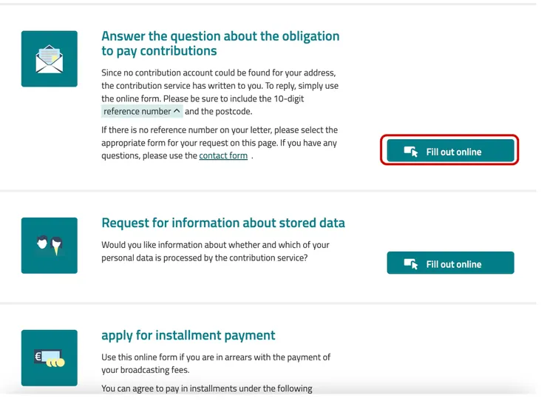Click the text 'Would you like information about'

point(215,251)
